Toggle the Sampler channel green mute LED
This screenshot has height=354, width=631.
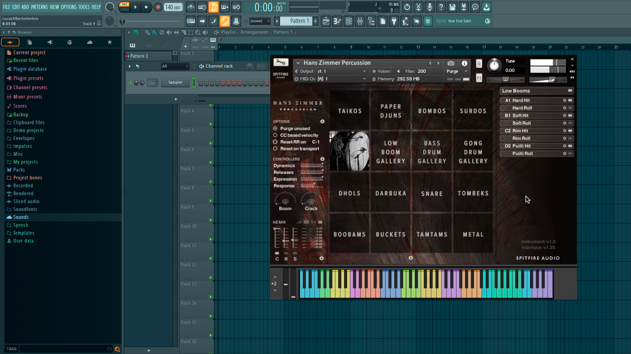130,83
